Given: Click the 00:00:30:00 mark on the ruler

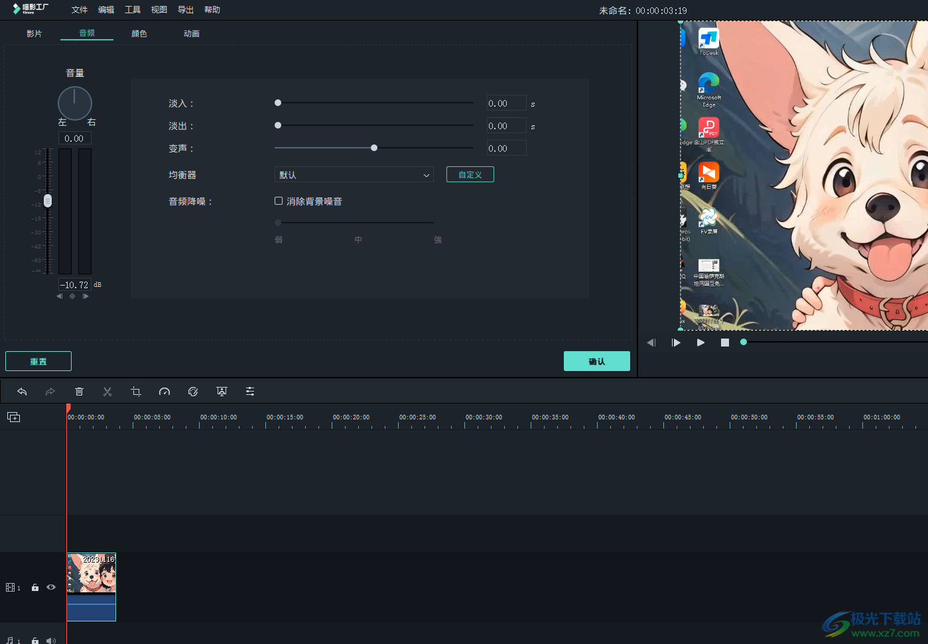Looking at the screenshot, I should [x=484, y=417].
